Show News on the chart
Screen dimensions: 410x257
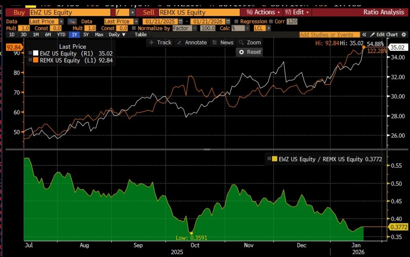[223, 43]
